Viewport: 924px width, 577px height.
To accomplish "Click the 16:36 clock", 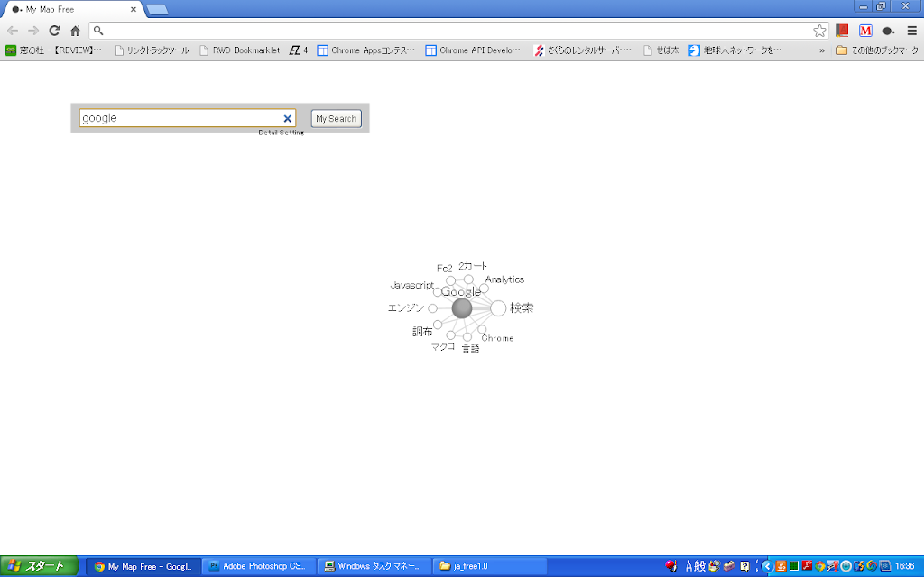I will 904,566.
